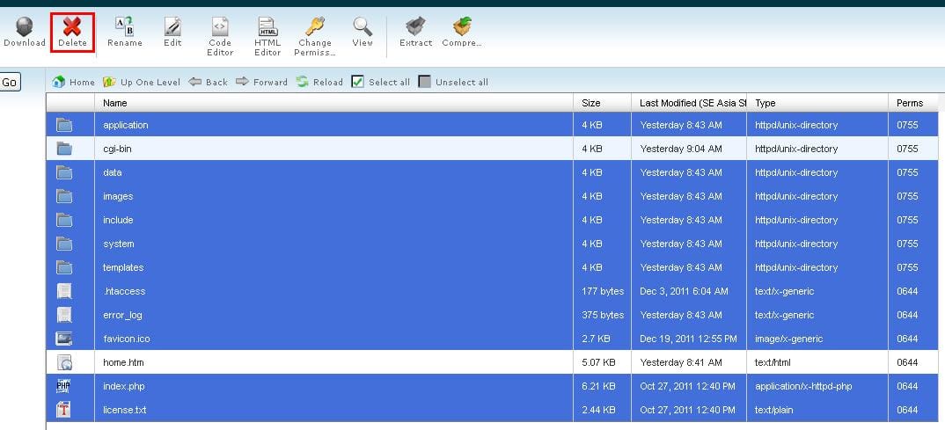Click the license.txt text icon
This screenshot has height=430, width=945.
point(64,410)
